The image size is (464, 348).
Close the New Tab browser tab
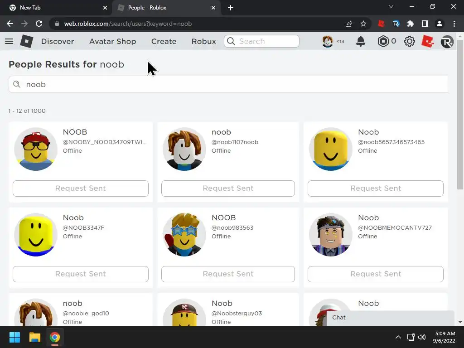[105, 8]
